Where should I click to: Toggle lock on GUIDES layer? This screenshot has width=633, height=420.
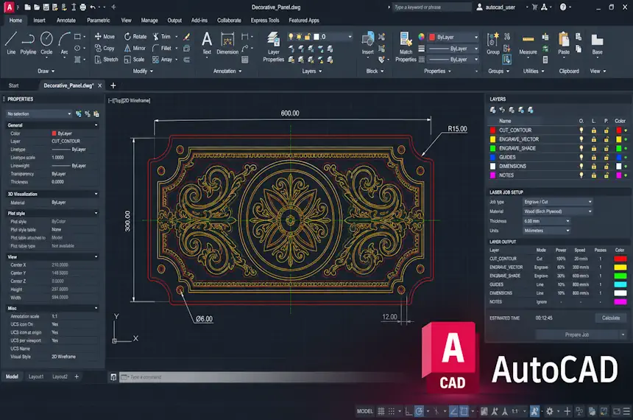pos(594,157)
